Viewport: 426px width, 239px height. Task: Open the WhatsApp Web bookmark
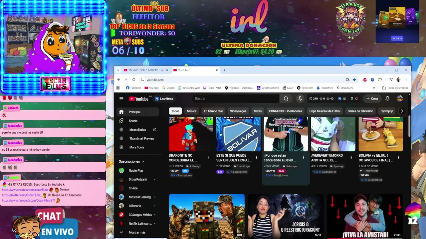[189, 88]
